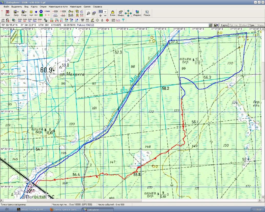Screen dimensions: 265x212
Task: Click the anchor alarm icon
Action: point(102,20)
